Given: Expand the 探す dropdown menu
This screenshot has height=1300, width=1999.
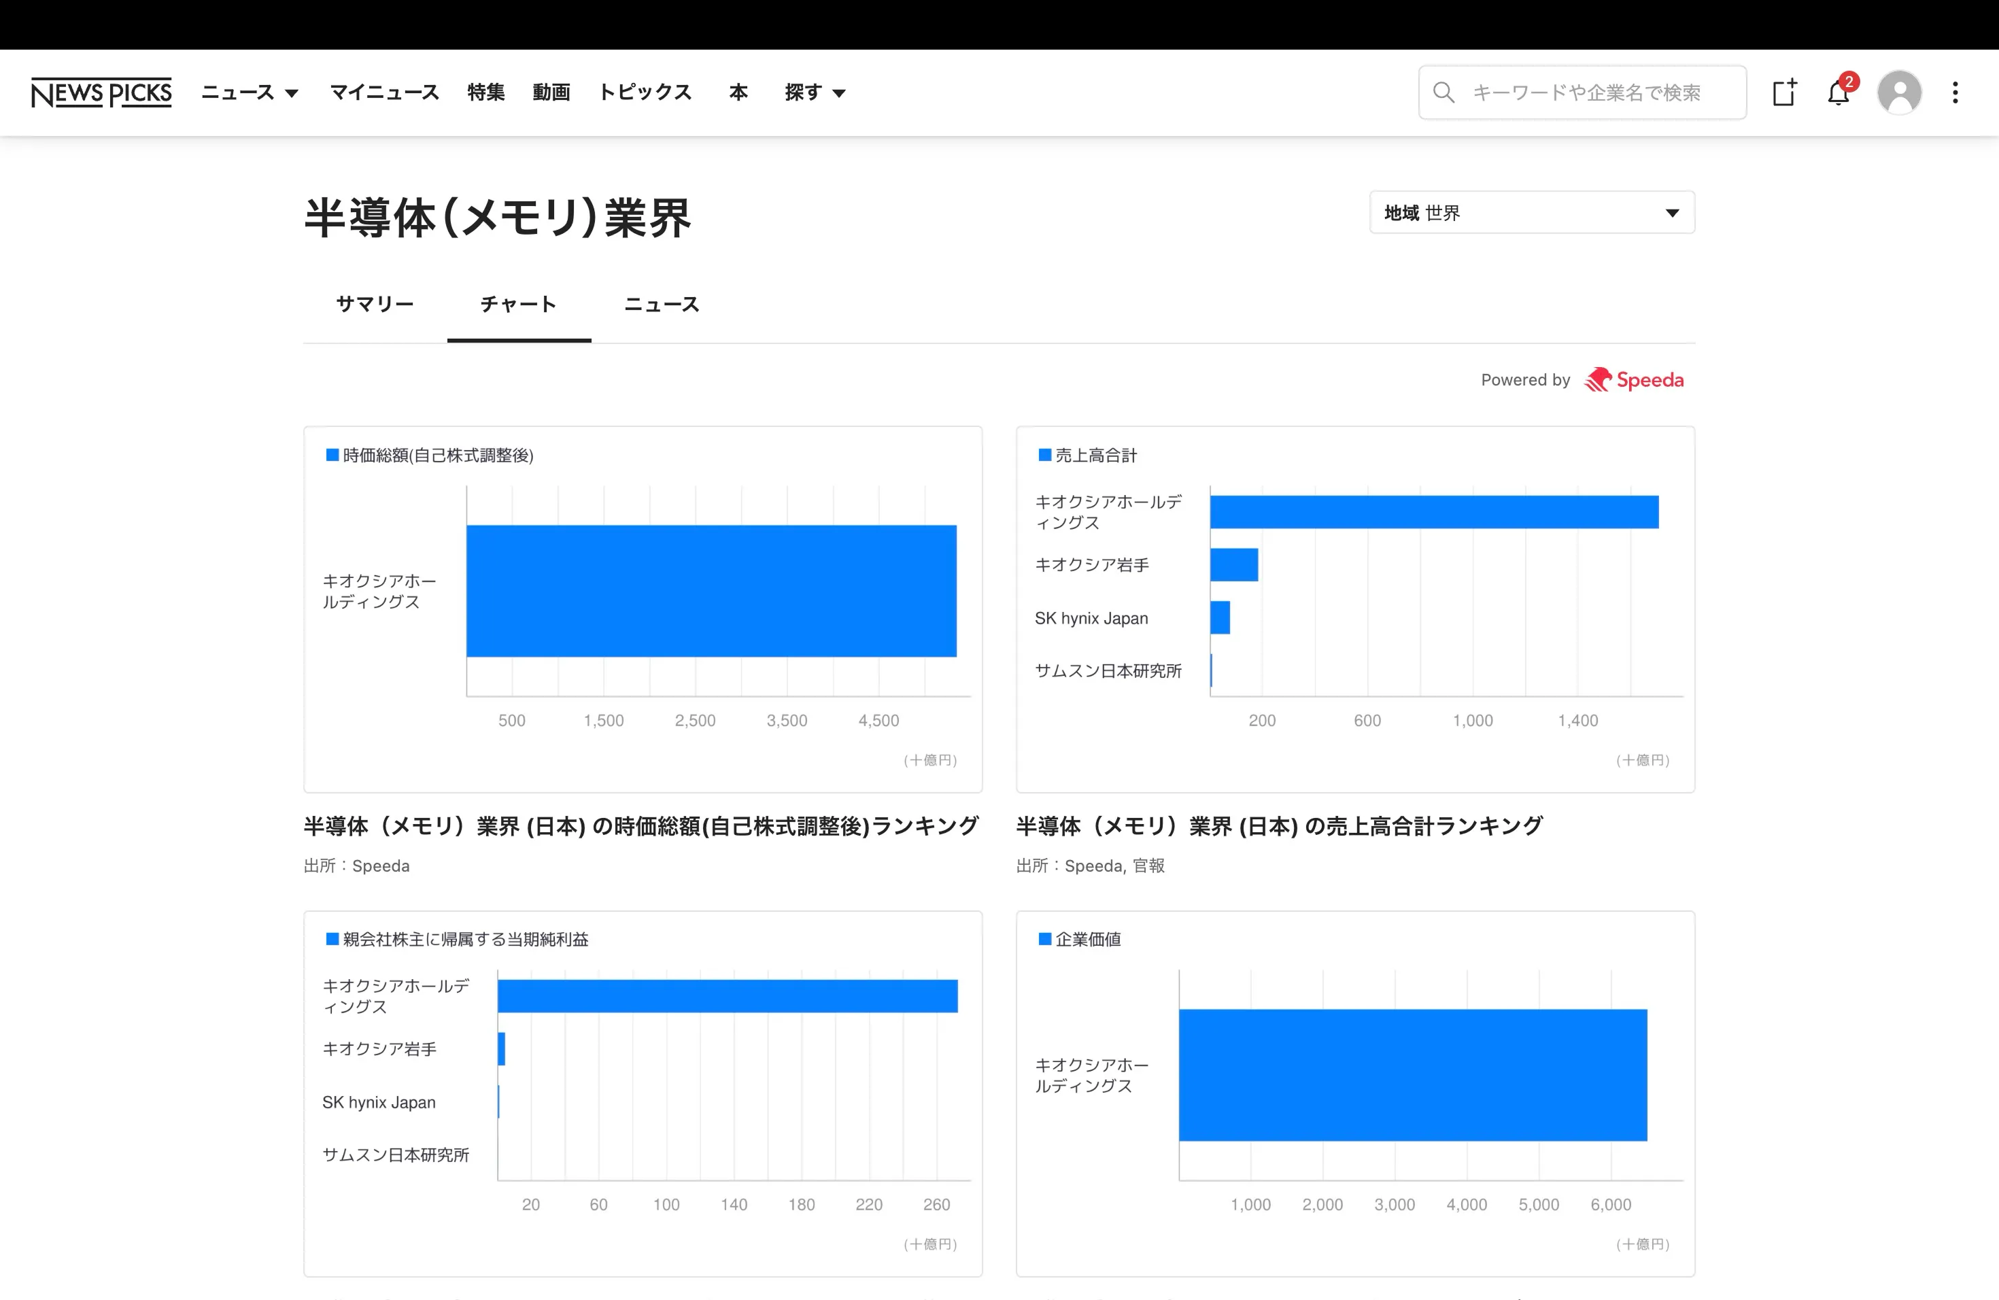Looking at the screenshot, I should [x=815, y=92].
